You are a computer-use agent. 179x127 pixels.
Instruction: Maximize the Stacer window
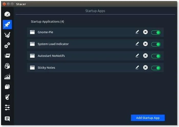point(12,4)
